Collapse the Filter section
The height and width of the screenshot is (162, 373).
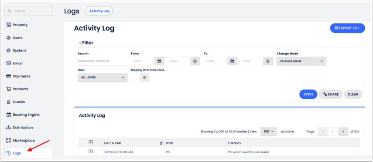86,43
